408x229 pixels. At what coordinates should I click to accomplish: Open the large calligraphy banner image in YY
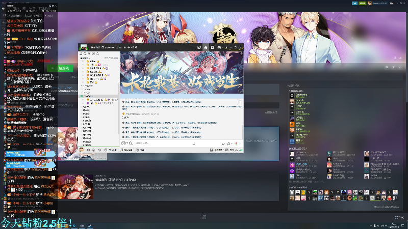tap(182, 72)
